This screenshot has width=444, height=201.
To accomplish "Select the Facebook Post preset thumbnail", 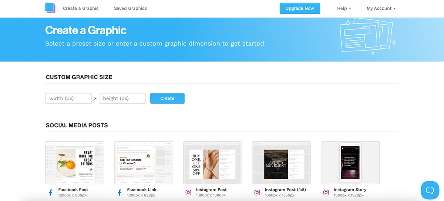I will 75,163.
